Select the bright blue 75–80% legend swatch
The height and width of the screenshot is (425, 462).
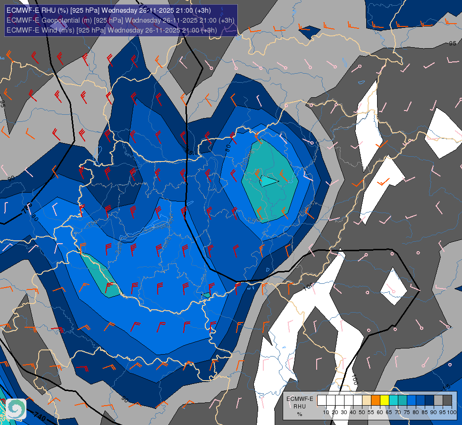412,400
